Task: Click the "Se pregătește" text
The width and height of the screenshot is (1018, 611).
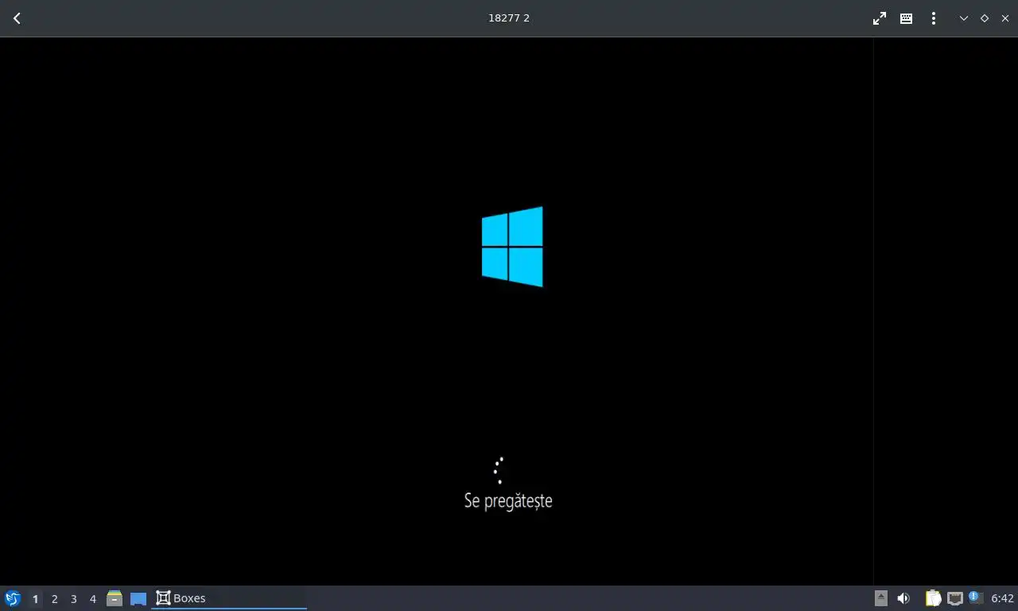Action: click(508, 501)
